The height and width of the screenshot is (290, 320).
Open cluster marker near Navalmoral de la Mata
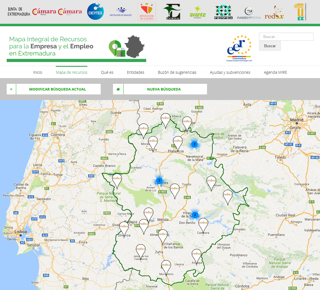pyautogui.click(x=194, y=144)
